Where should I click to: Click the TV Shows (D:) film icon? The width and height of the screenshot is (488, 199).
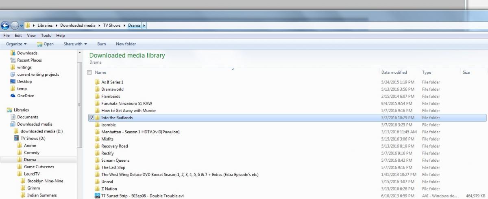pos(16,138)
